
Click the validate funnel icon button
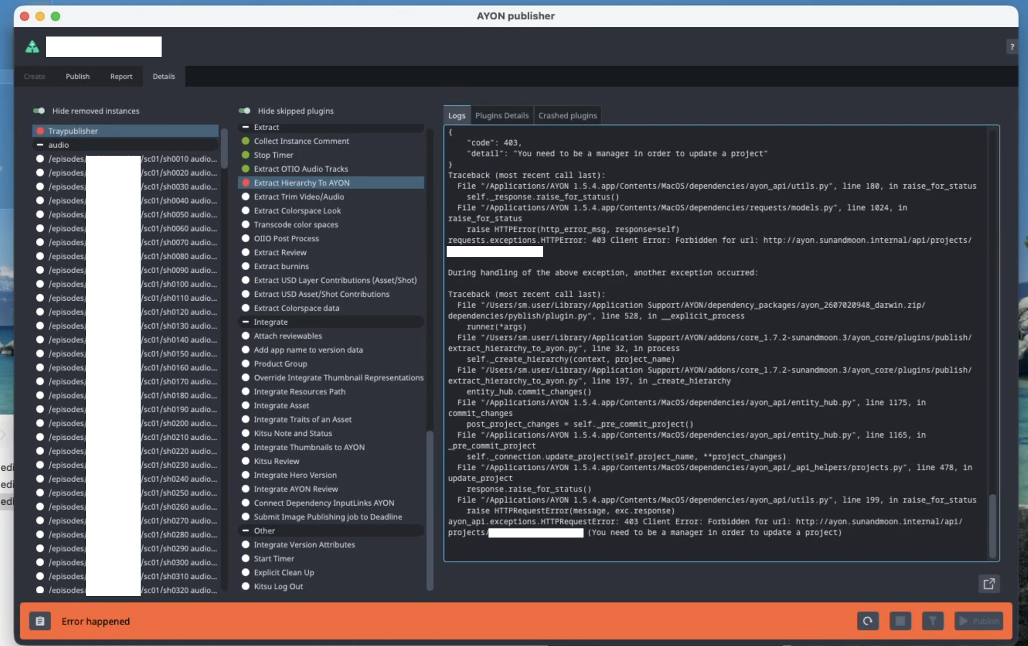coord(932,621)
